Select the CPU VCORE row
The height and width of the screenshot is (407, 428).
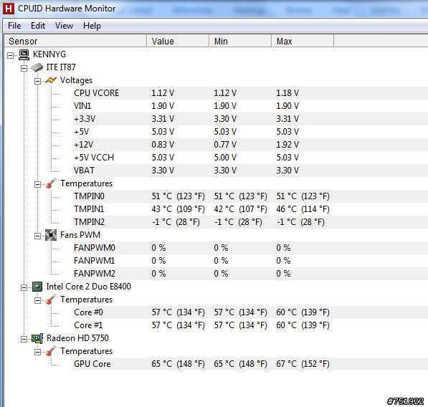[249, 93]
